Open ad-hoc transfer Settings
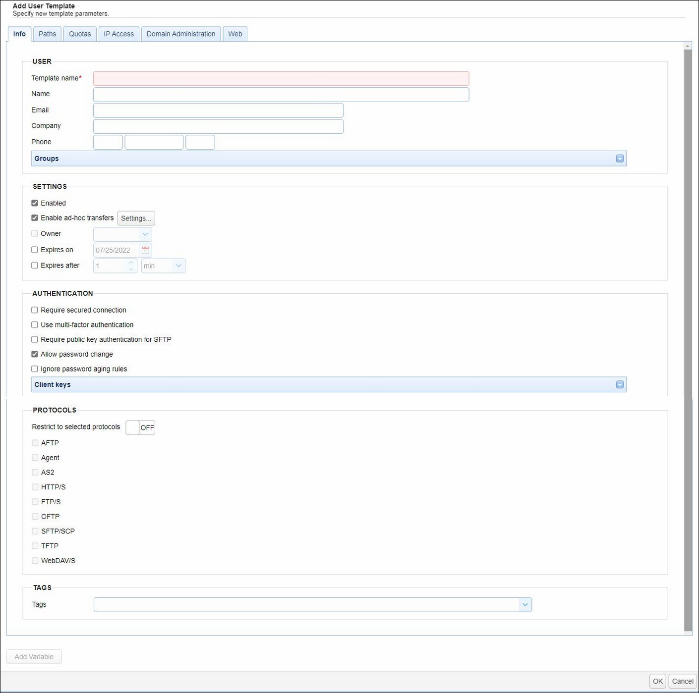 [x=136, y=218]
